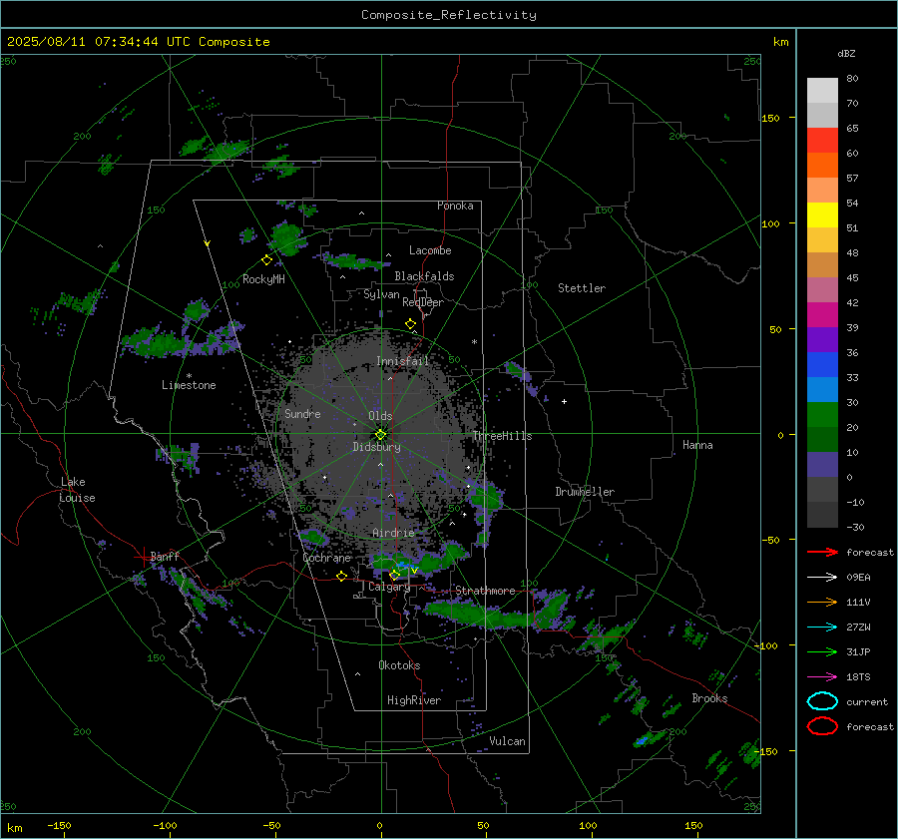Click the Didsbury label

click(376, 447)
